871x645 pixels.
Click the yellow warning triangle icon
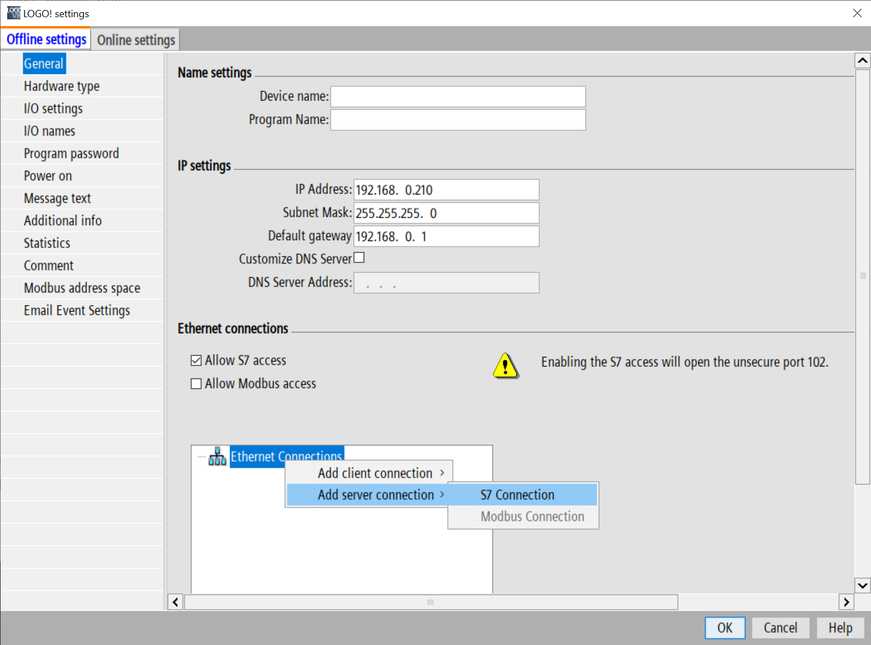click(506, 366)
